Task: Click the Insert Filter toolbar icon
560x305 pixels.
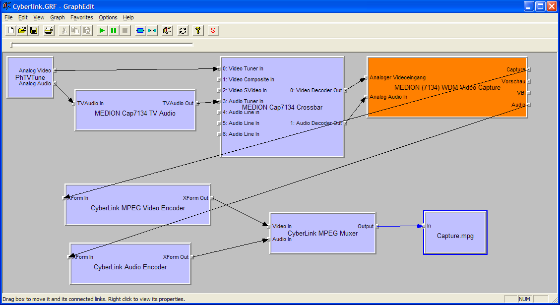Action: pos(140,31)
